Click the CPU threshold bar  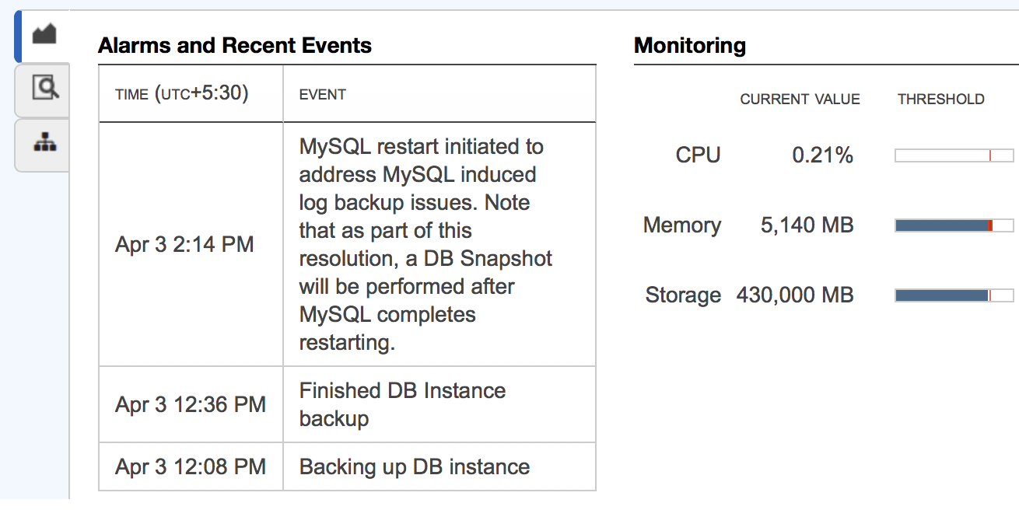pos(954,155)
